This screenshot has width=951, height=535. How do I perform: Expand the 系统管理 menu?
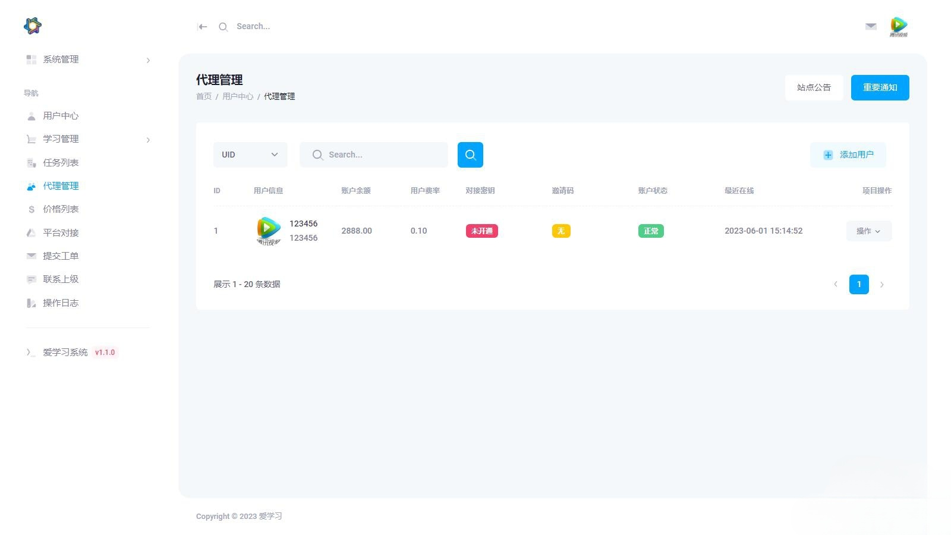tap(87, 59)
